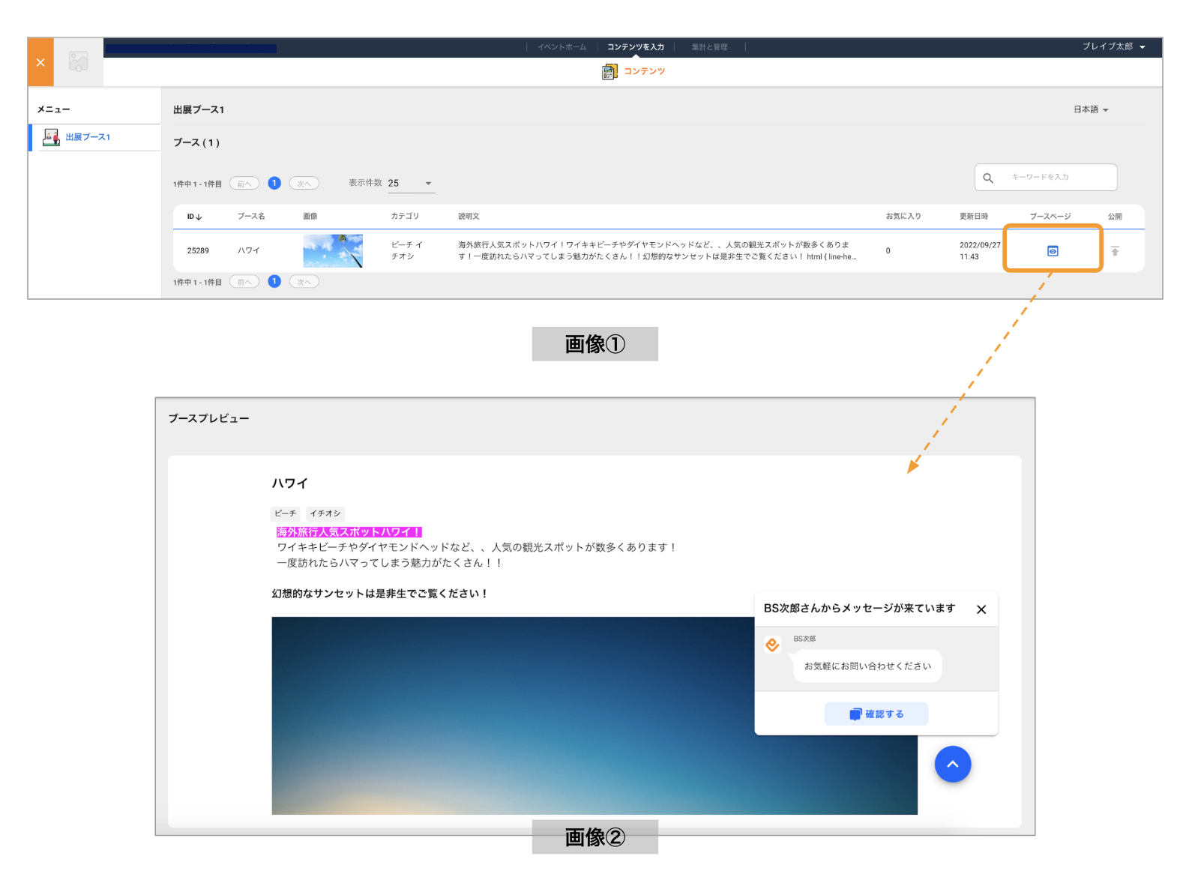Click the コンテンツ clipboard icon
Screen dimensions: 1192x871
(x=609, y=71)
